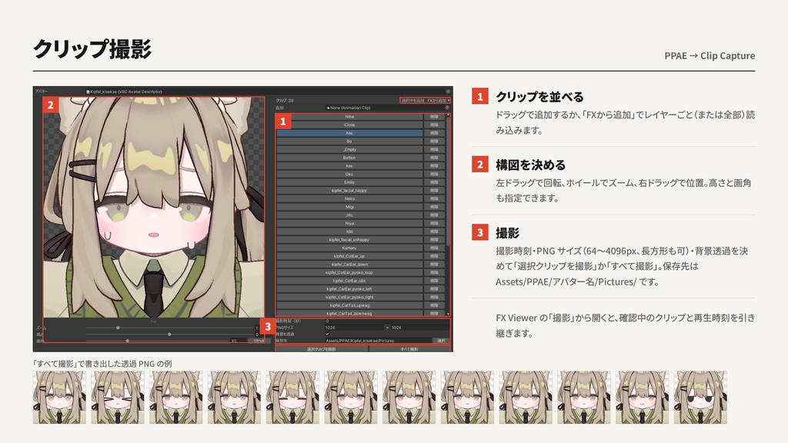Select the kipfel_CatEar_idle clip row

350,280
